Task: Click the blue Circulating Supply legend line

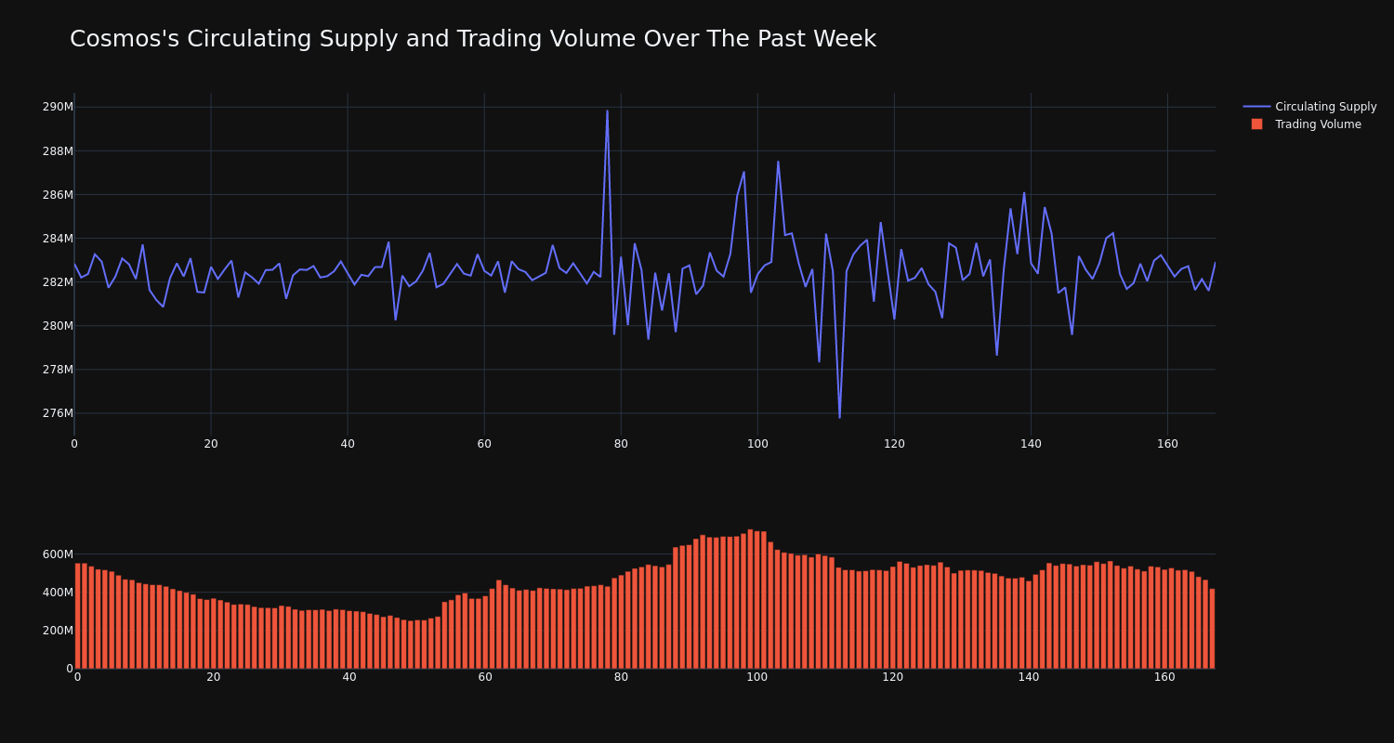Action: coord(1256,107)
